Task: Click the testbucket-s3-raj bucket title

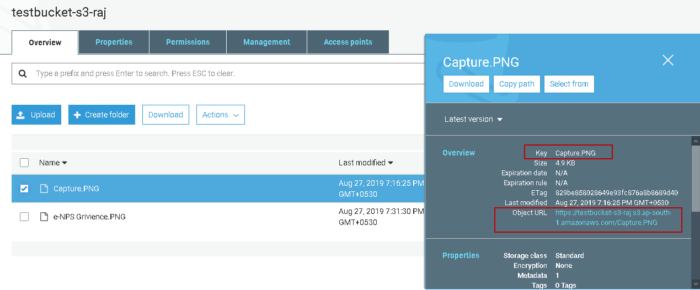Action: (x=59, y=12)
